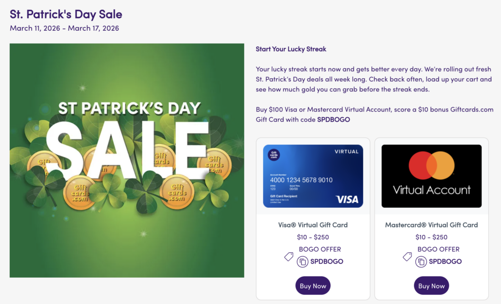Open the Visa Virtual Gift Card image
This screenshot has height=304, width=501.
[x=313, y=176]
